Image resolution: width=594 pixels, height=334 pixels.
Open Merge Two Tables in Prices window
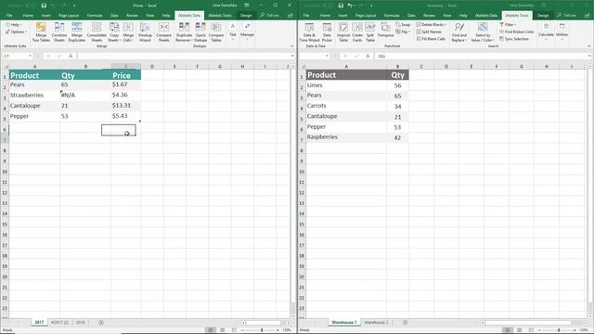tap(41, 32)
